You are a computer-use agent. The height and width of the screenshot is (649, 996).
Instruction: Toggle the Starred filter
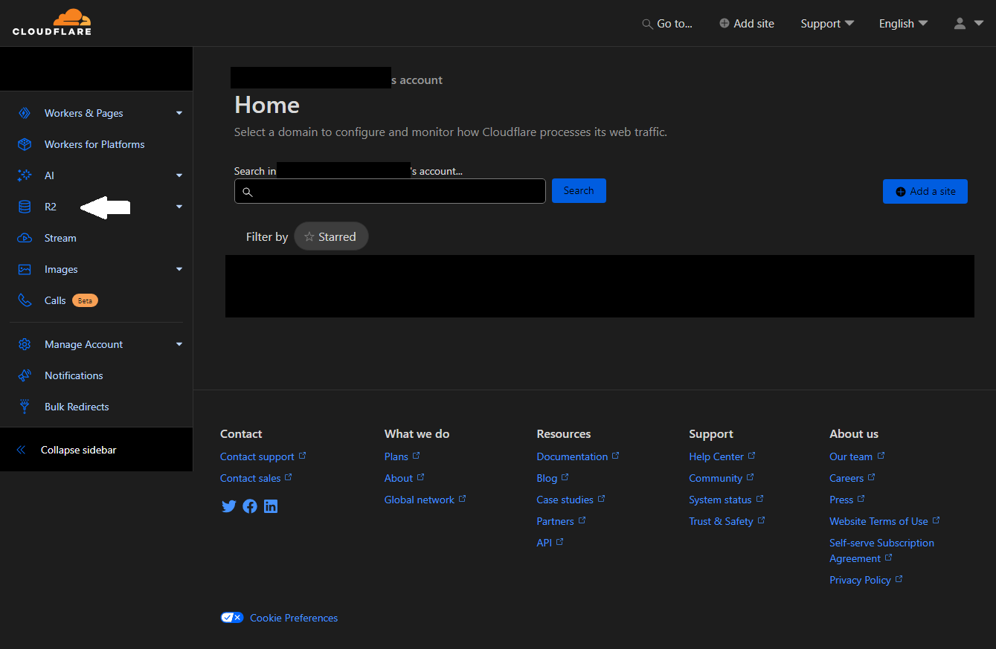[x=330, y=236]
